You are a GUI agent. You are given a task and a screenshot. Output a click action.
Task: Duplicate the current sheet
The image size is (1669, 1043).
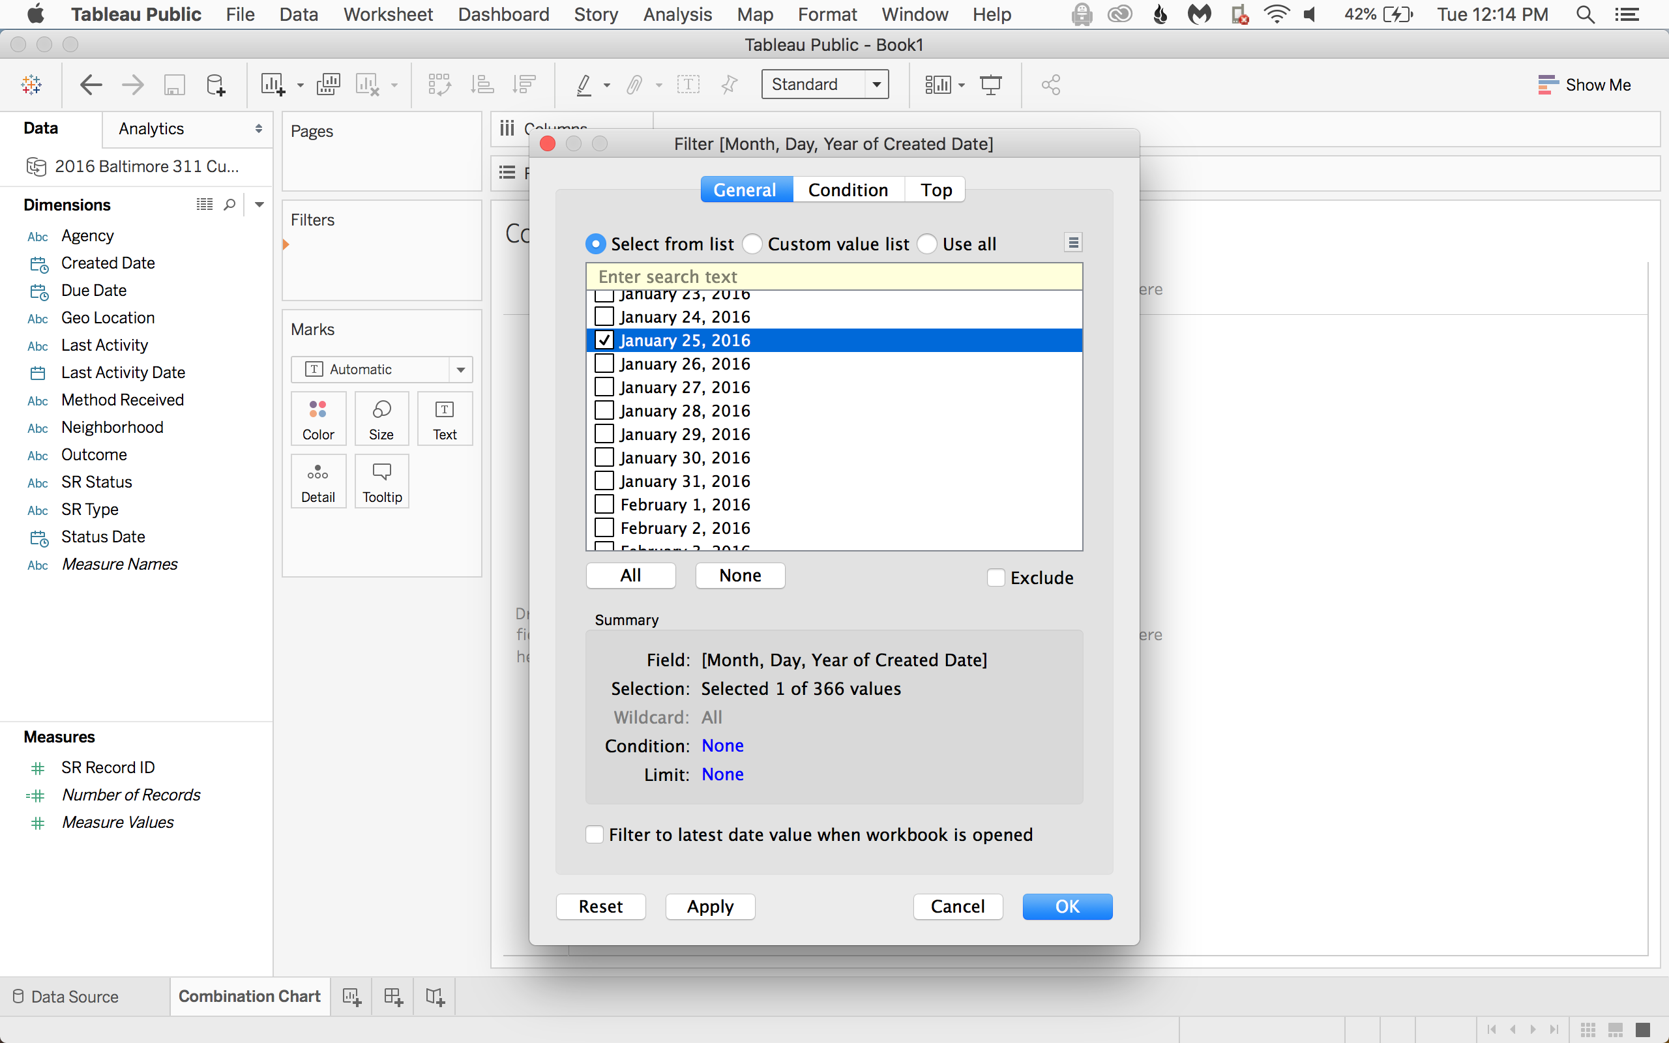[329, 85]
